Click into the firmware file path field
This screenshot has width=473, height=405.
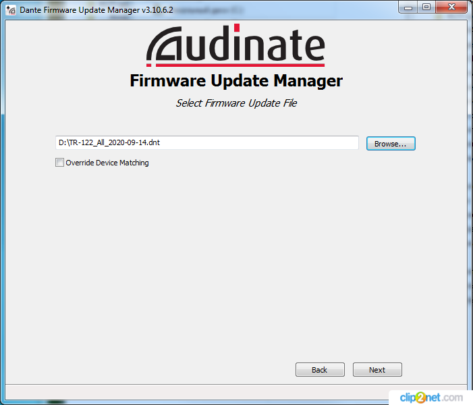(207, 142)
